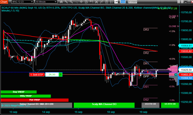Select the Chart tab
Image resolution: width=193 pixels, height=115 pixels.
click(4, 2)
